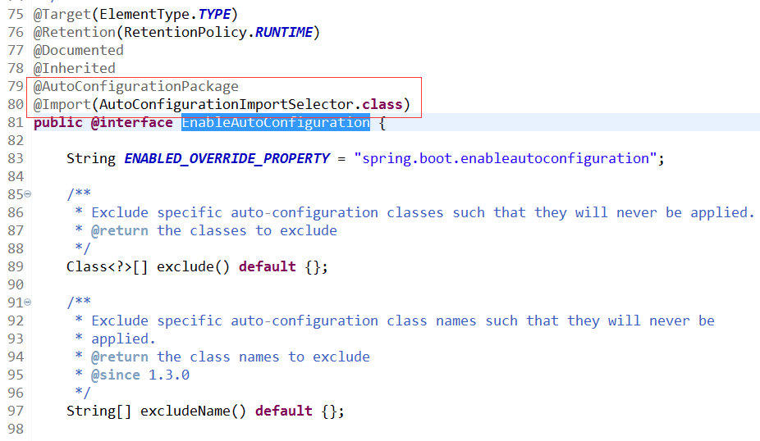760x441 pixels.
Task: Click the default keyword on line 89
Action: click(x=268, y=266)
